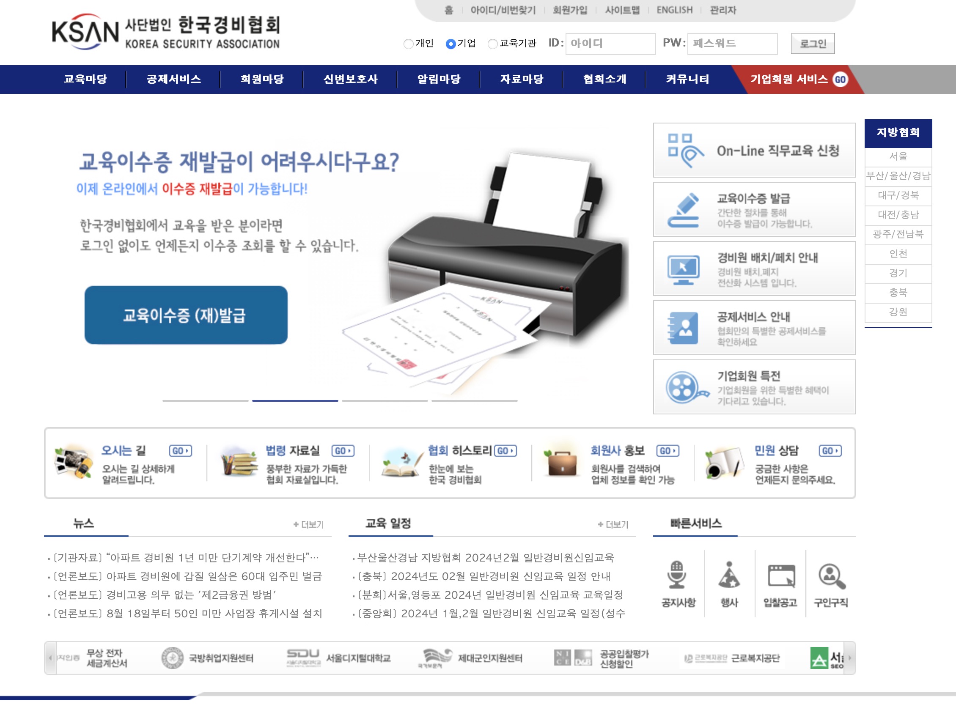Viewport: 956px width, 707px height.
Task: Click the 교육이수증 (재)발급 button
Action: click(x=186, y=315)
